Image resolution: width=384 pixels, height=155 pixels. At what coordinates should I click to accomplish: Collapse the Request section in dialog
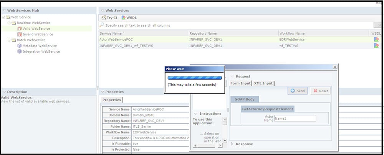coord(232,77)
